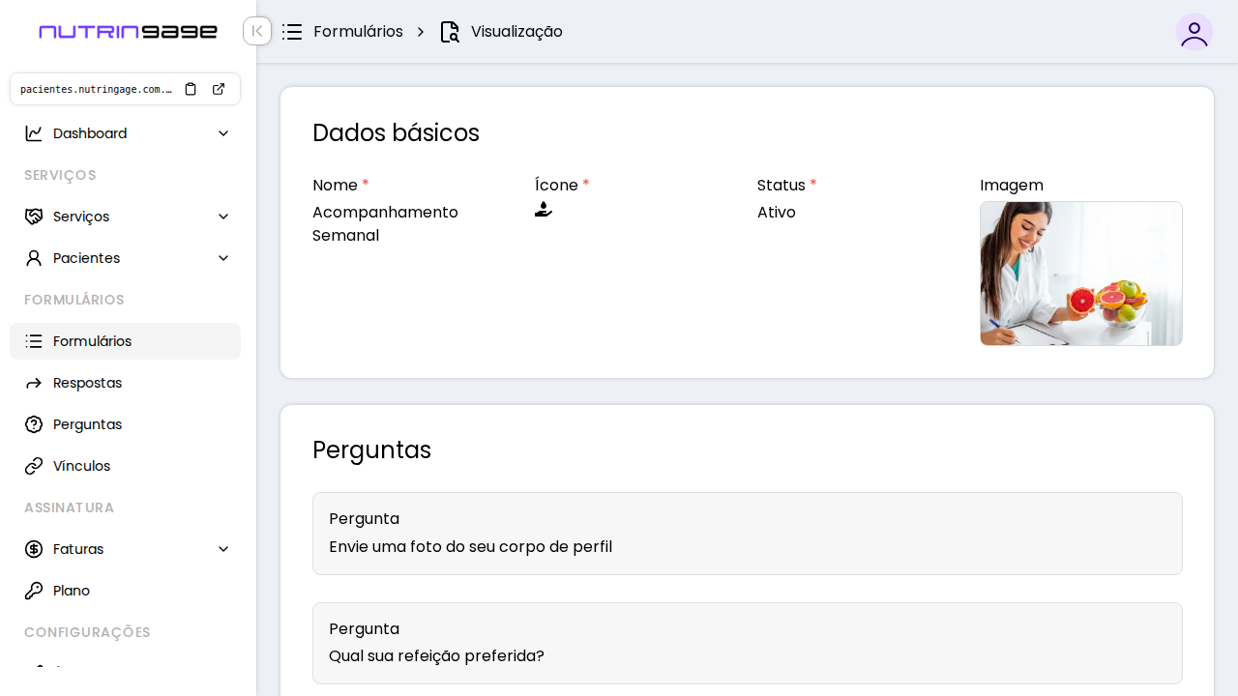Navigate to Vínculos
This screenshot has height=696, width=1238.
125,466
